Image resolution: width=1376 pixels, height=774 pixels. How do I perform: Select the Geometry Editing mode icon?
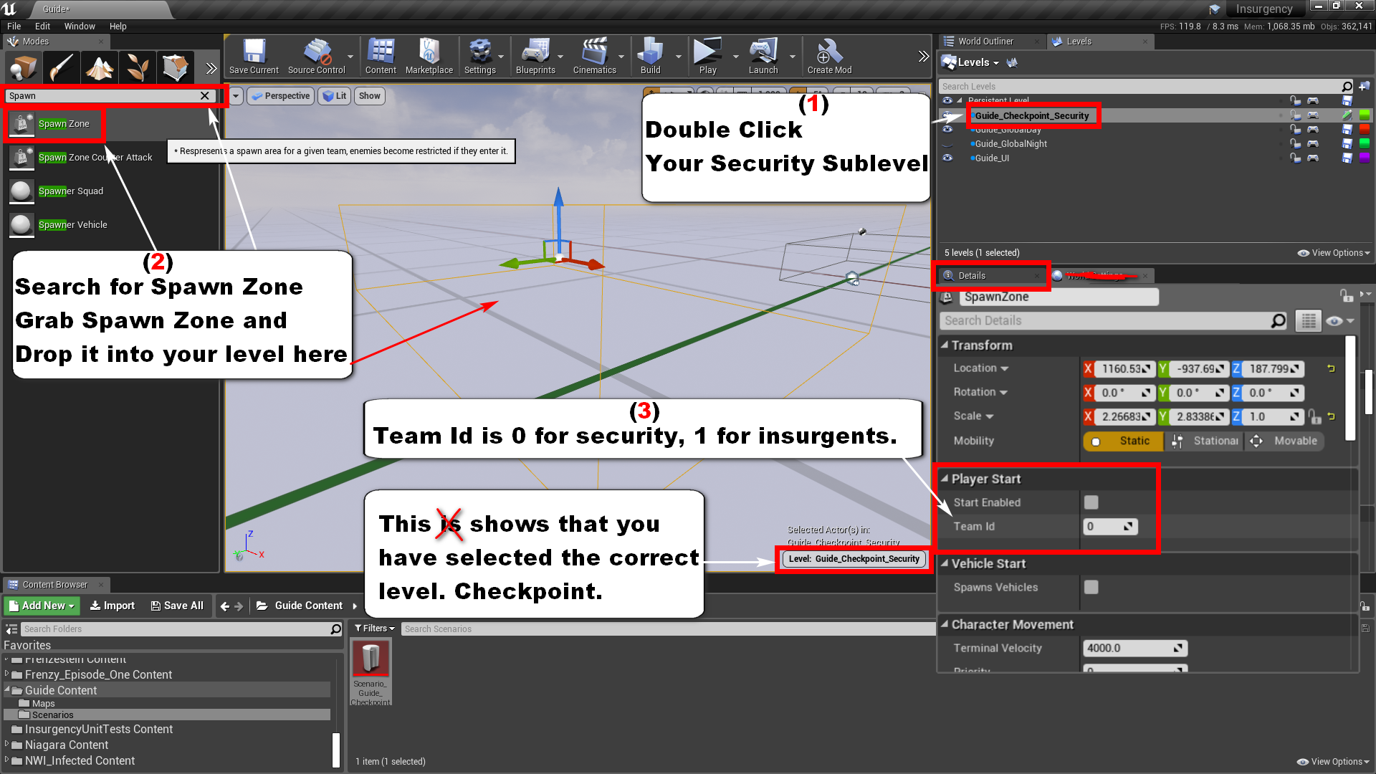click(175, 69)
